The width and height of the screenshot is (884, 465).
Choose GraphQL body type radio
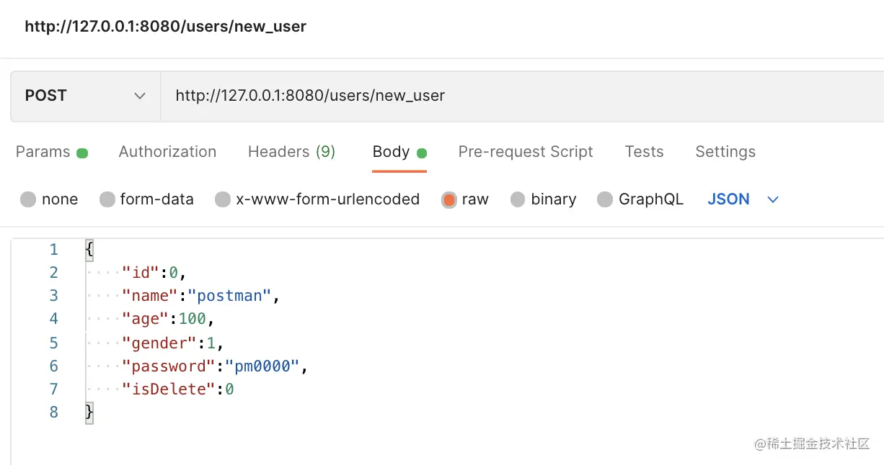tap(605, 199)
